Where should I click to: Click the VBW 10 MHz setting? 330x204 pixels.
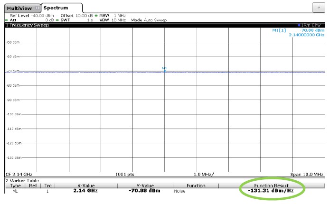coord(112,20)
